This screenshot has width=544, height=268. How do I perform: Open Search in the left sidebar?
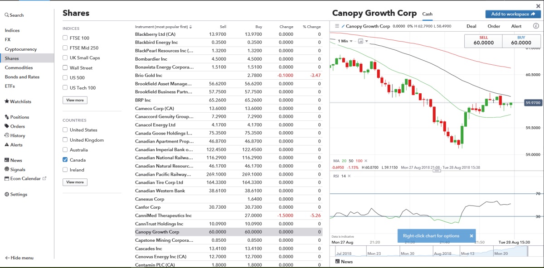click(14, 15)
